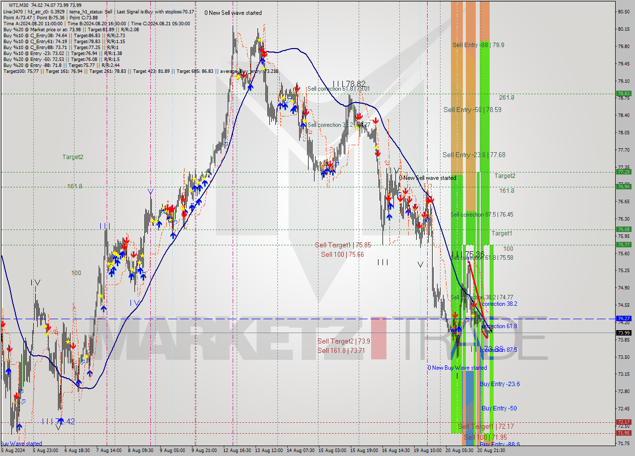Select the 'Sell Target2 | 73.9' label
This screenshot has width=635, height=456.
tap(343, 341)
